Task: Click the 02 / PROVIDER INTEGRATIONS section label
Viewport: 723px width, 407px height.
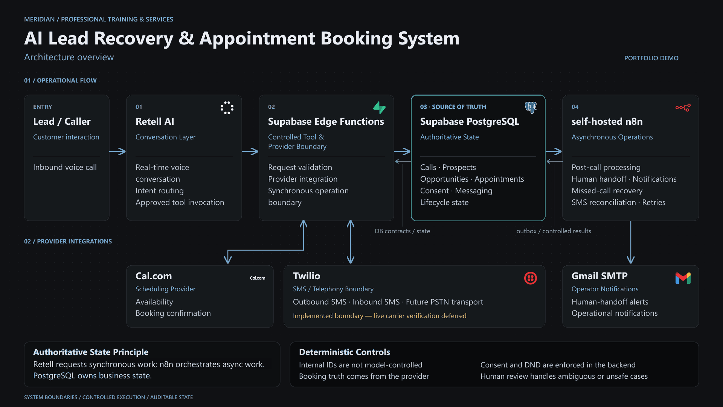Action: 68,241
